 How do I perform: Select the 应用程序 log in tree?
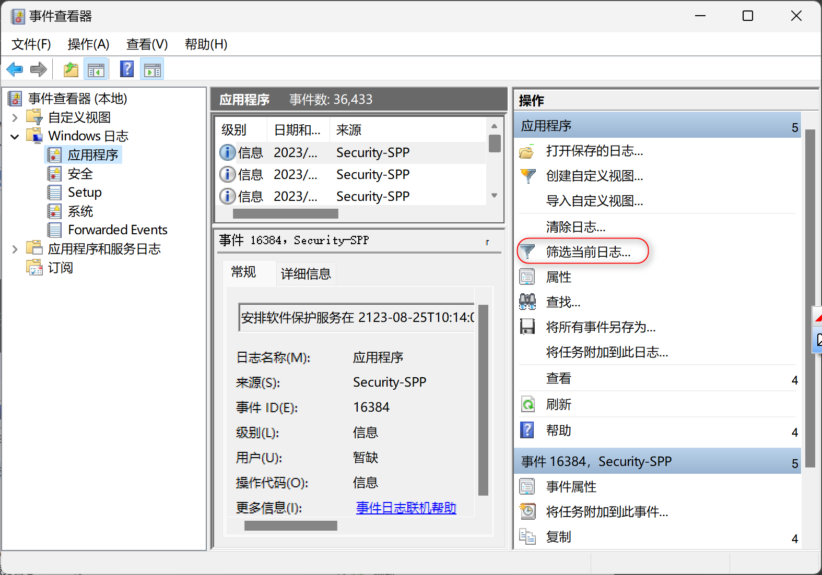click(93, 155)
